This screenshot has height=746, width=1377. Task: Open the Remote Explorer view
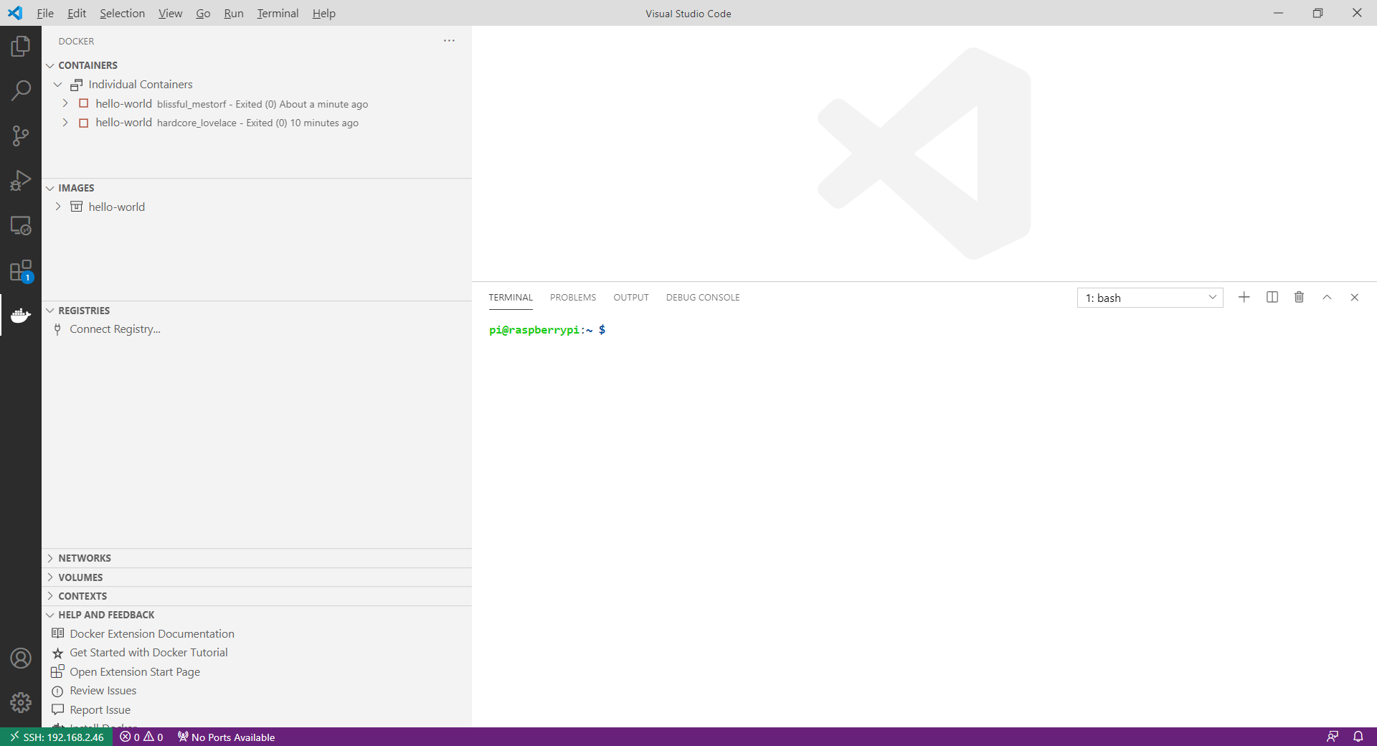click(x=21, y=225)
